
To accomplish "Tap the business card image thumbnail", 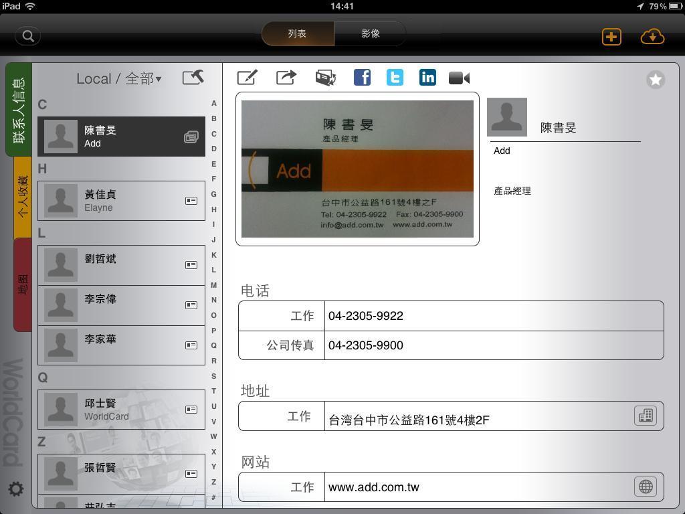I will (x=357, y=169).
